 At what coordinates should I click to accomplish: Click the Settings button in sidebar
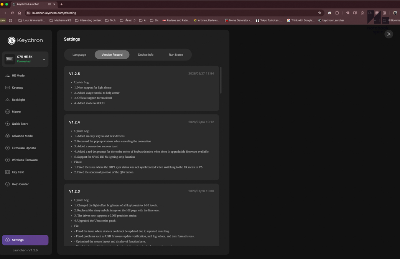(x=25, y=240)
